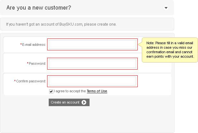The width and height of the screenshot is (198, 133).
Task: Open the Terms of Use link
Action: pos(97,91)
